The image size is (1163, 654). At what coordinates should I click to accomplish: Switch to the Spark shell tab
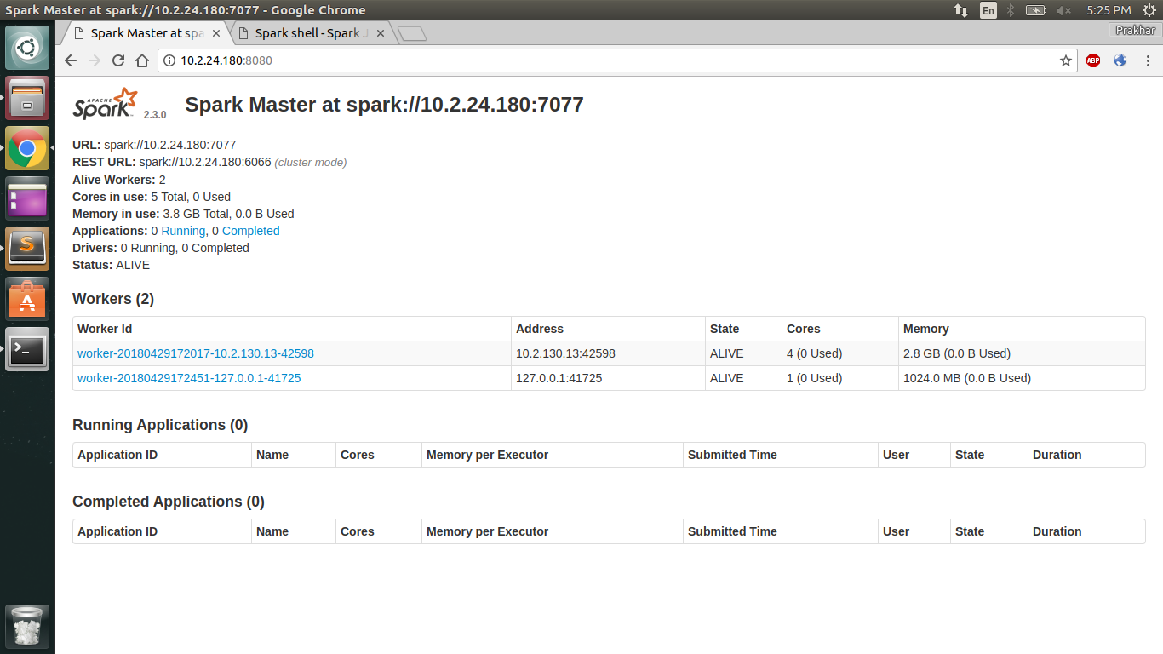(x=312, y=33)
